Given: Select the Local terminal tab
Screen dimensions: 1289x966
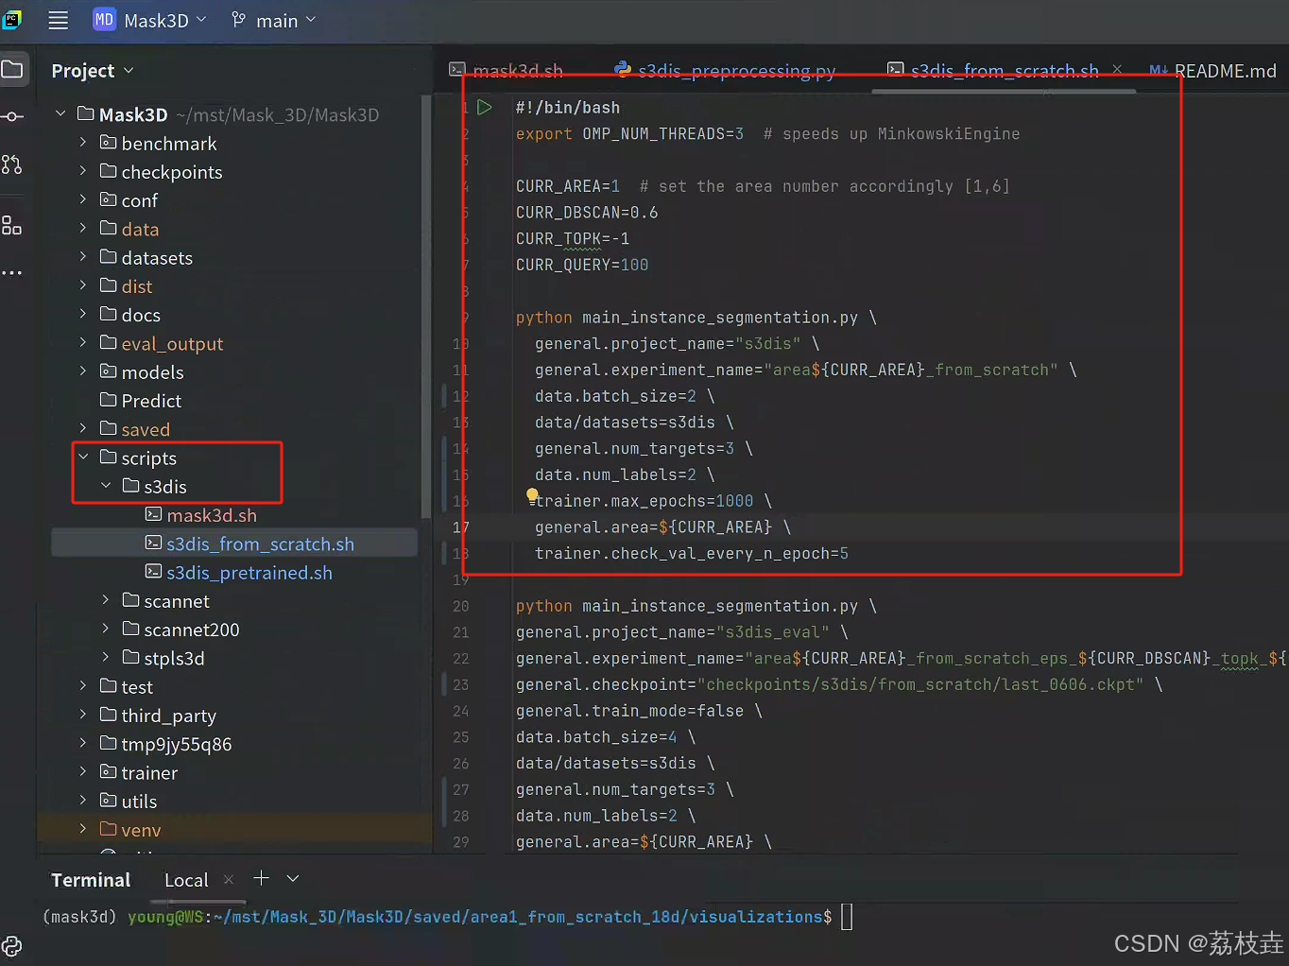Looking at the screenshot, I should coord(186,880).
